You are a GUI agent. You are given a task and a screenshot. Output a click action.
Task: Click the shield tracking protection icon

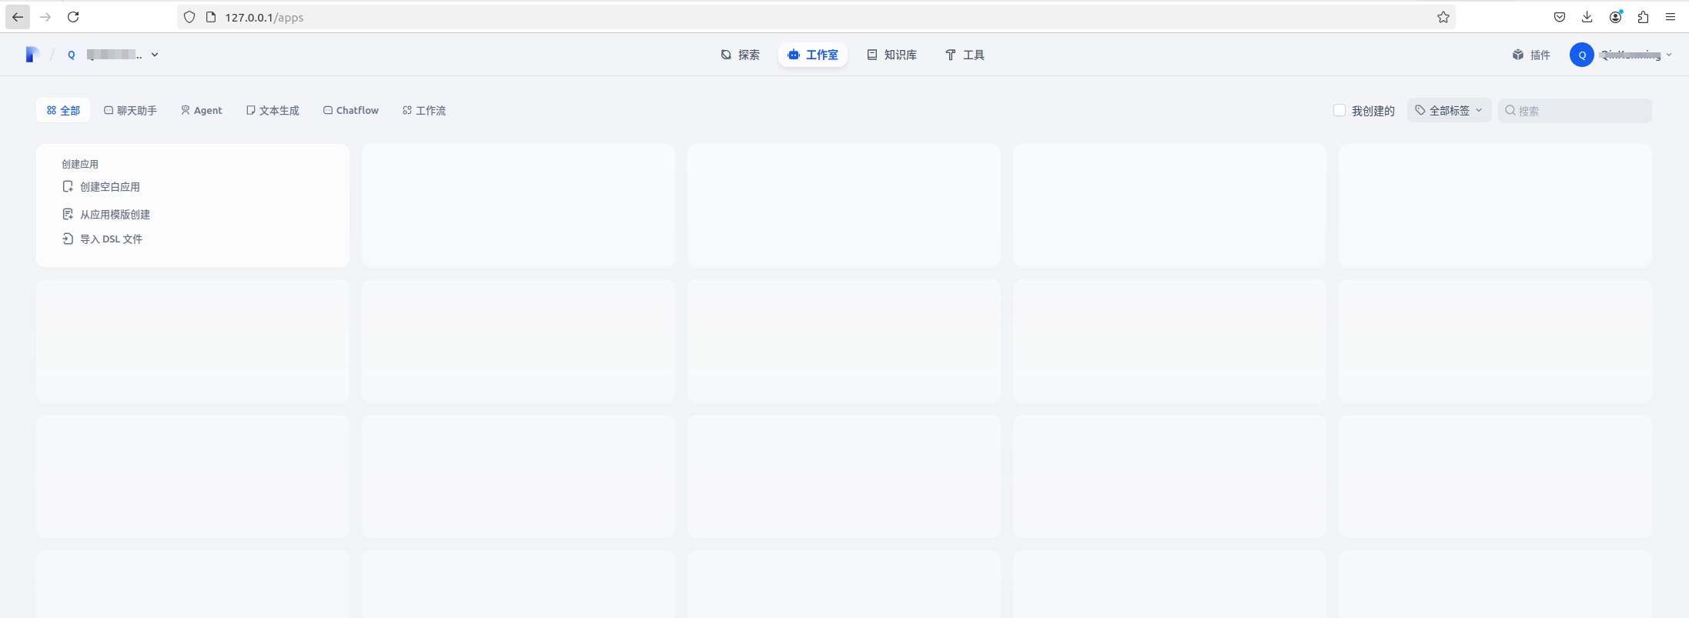(x=189, y=17)
